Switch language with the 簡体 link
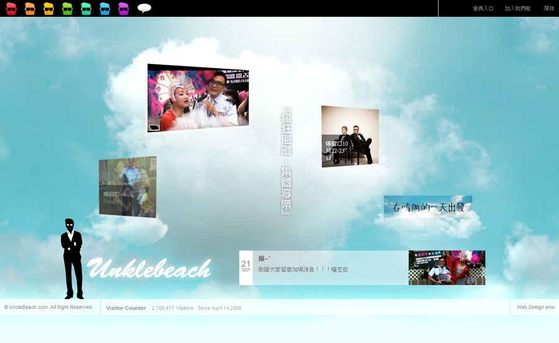Image resolution: width=559 pixels, height=343 pixels. pos(549,8)
